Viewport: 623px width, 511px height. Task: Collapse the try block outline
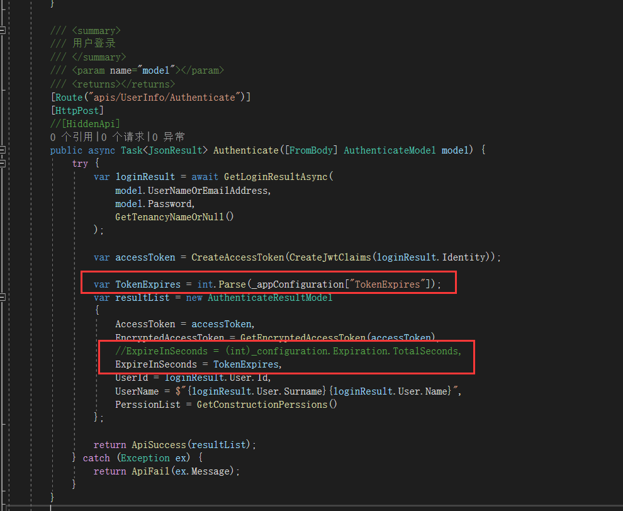pos(3,164)
